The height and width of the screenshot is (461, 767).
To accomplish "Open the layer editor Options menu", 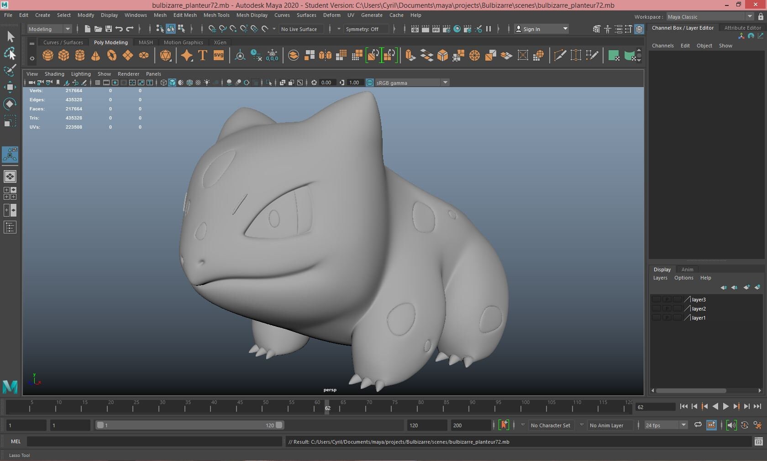I will coord(683,278).
